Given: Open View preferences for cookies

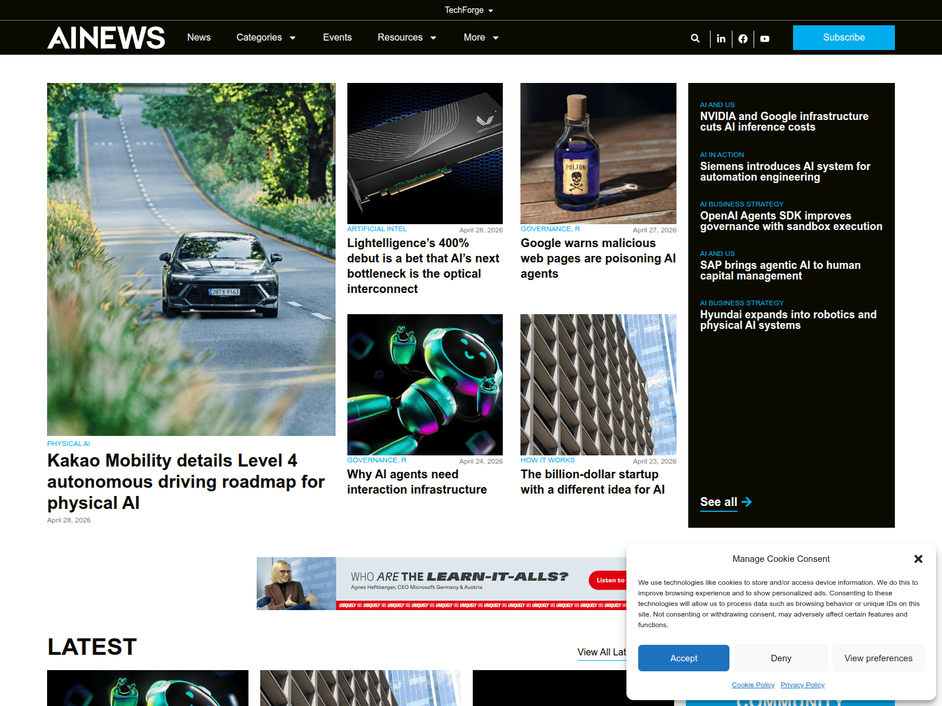Looking at the screenshot, I should [x=878, y=658].
